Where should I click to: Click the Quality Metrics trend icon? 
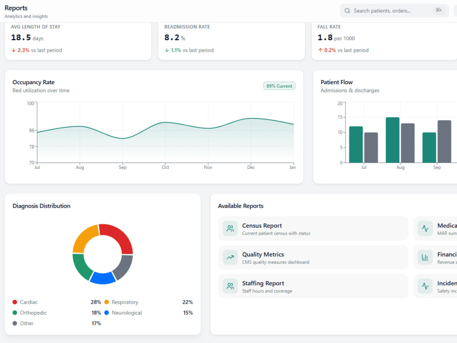[230, 257]
